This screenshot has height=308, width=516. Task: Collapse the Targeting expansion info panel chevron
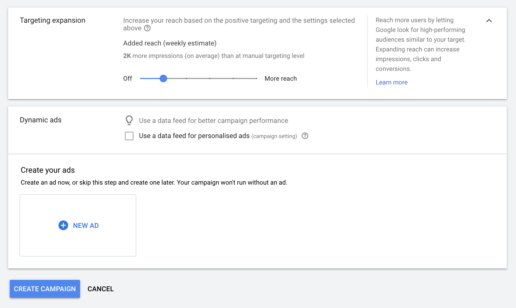(x=489, y=21)
